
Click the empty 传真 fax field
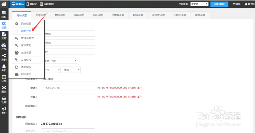click(68, 97)
